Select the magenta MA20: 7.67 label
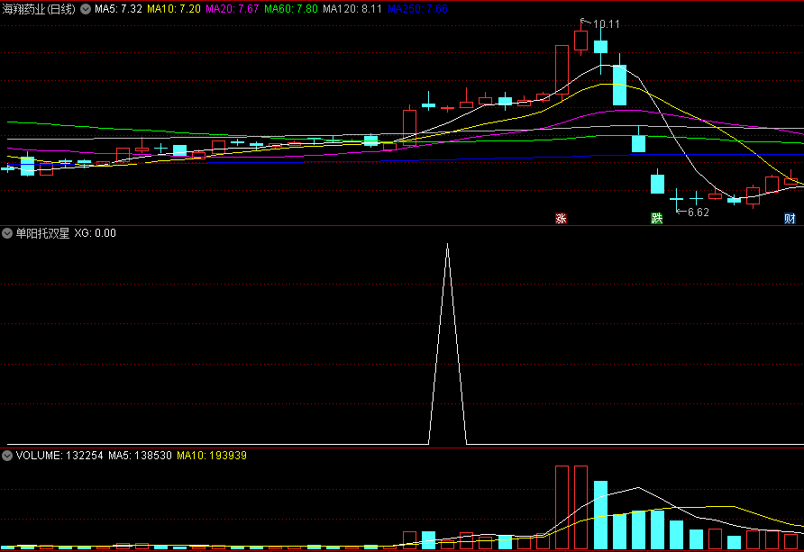Image resolution: width=804 pixels, height=552 pixels. (233, 9)
